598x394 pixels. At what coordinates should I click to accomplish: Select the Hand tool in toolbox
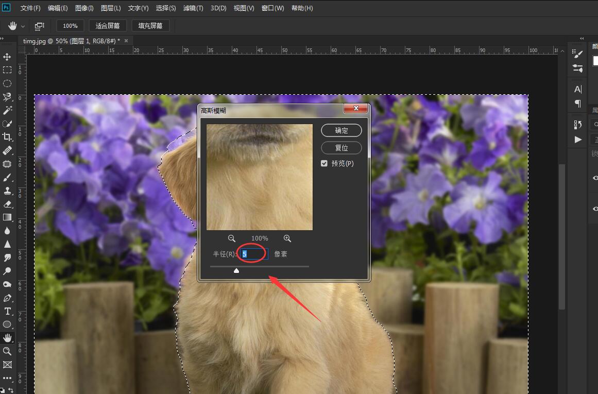pyautogui.click(x=7, y=338)
